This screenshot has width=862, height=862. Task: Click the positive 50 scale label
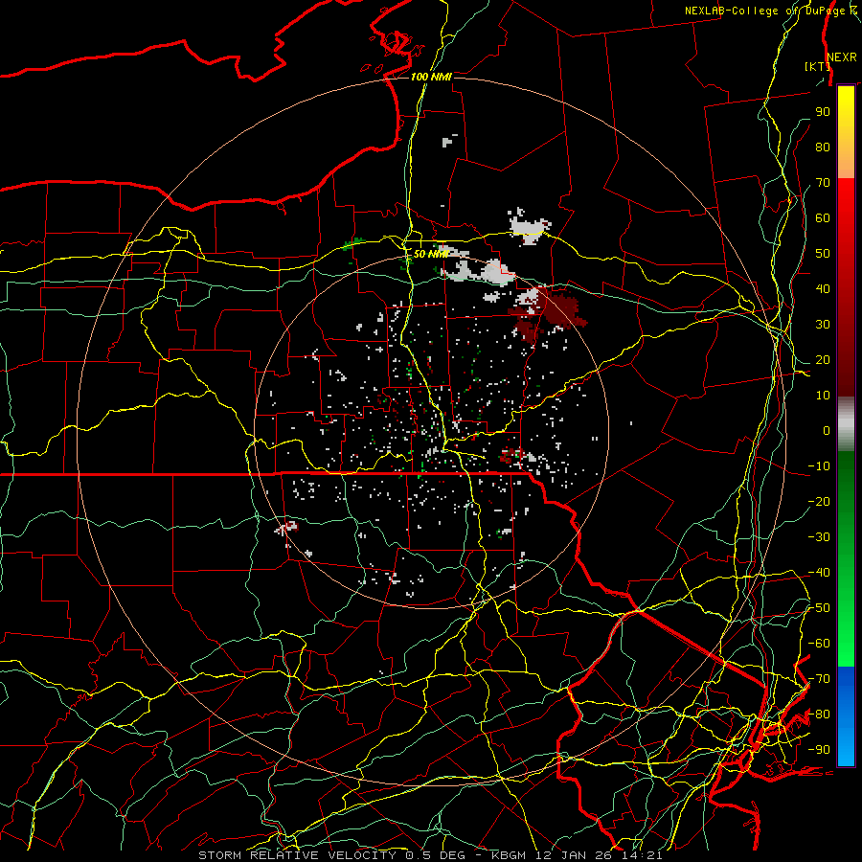(823, 254)
